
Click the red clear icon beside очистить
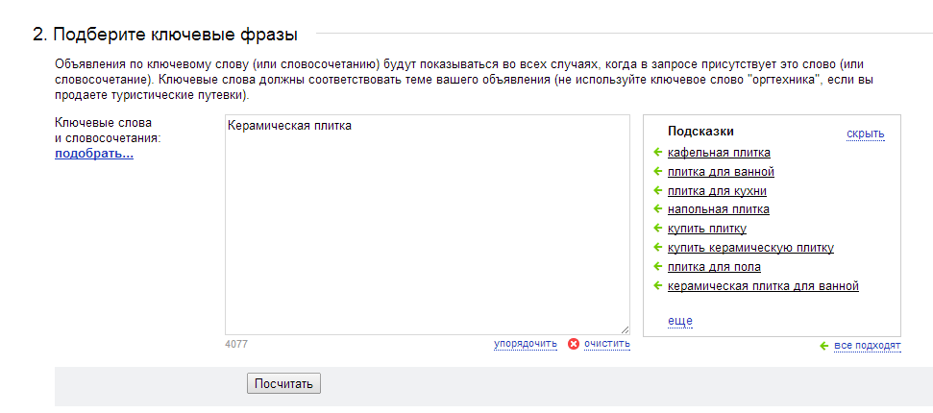(x=574, y=344)
